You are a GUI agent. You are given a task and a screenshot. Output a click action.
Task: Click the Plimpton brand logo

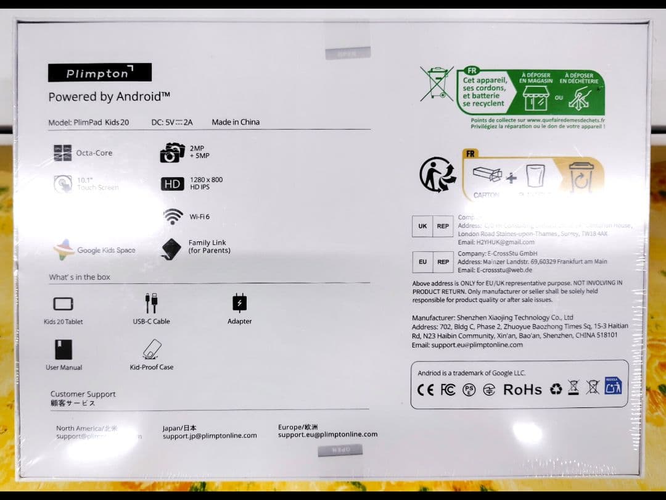coord(100,72)
